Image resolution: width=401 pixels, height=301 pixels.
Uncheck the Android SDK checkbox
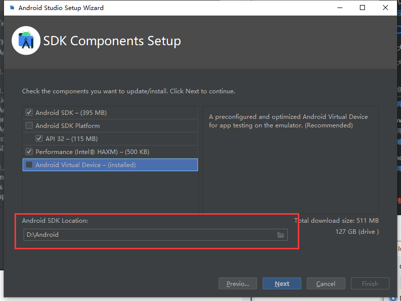29,113
